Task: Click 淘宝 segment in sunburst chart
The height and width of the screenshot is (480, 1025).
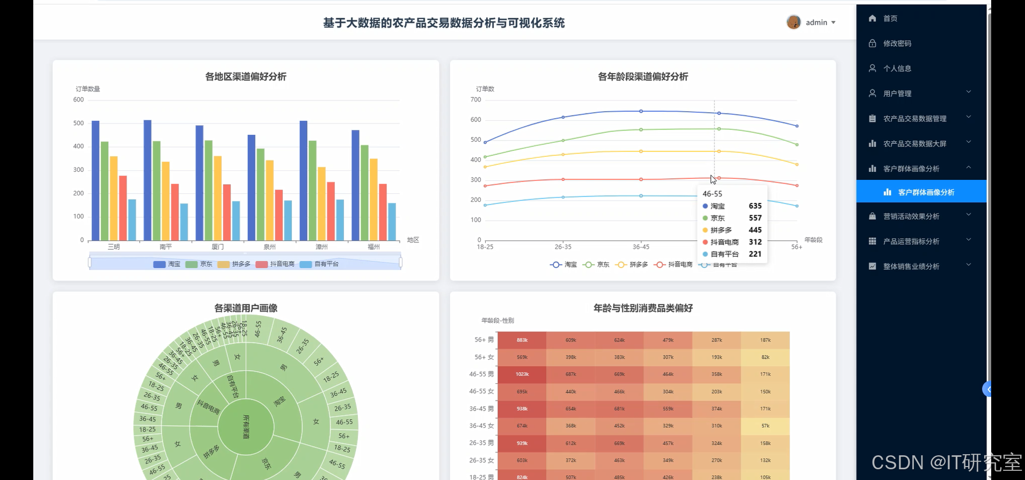Action: pos(280,401)
